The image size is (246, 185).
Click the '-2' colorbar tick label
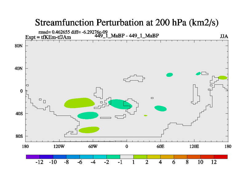coord(106,162)
